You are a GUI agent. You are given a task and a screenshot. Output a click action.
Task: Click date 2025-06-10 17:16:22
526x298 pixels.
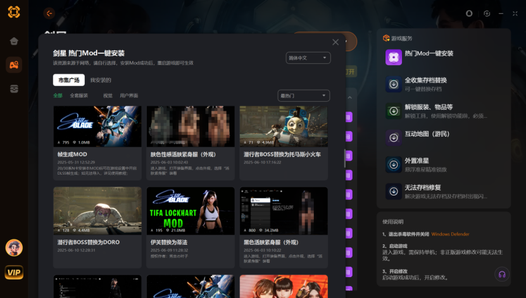262,162
